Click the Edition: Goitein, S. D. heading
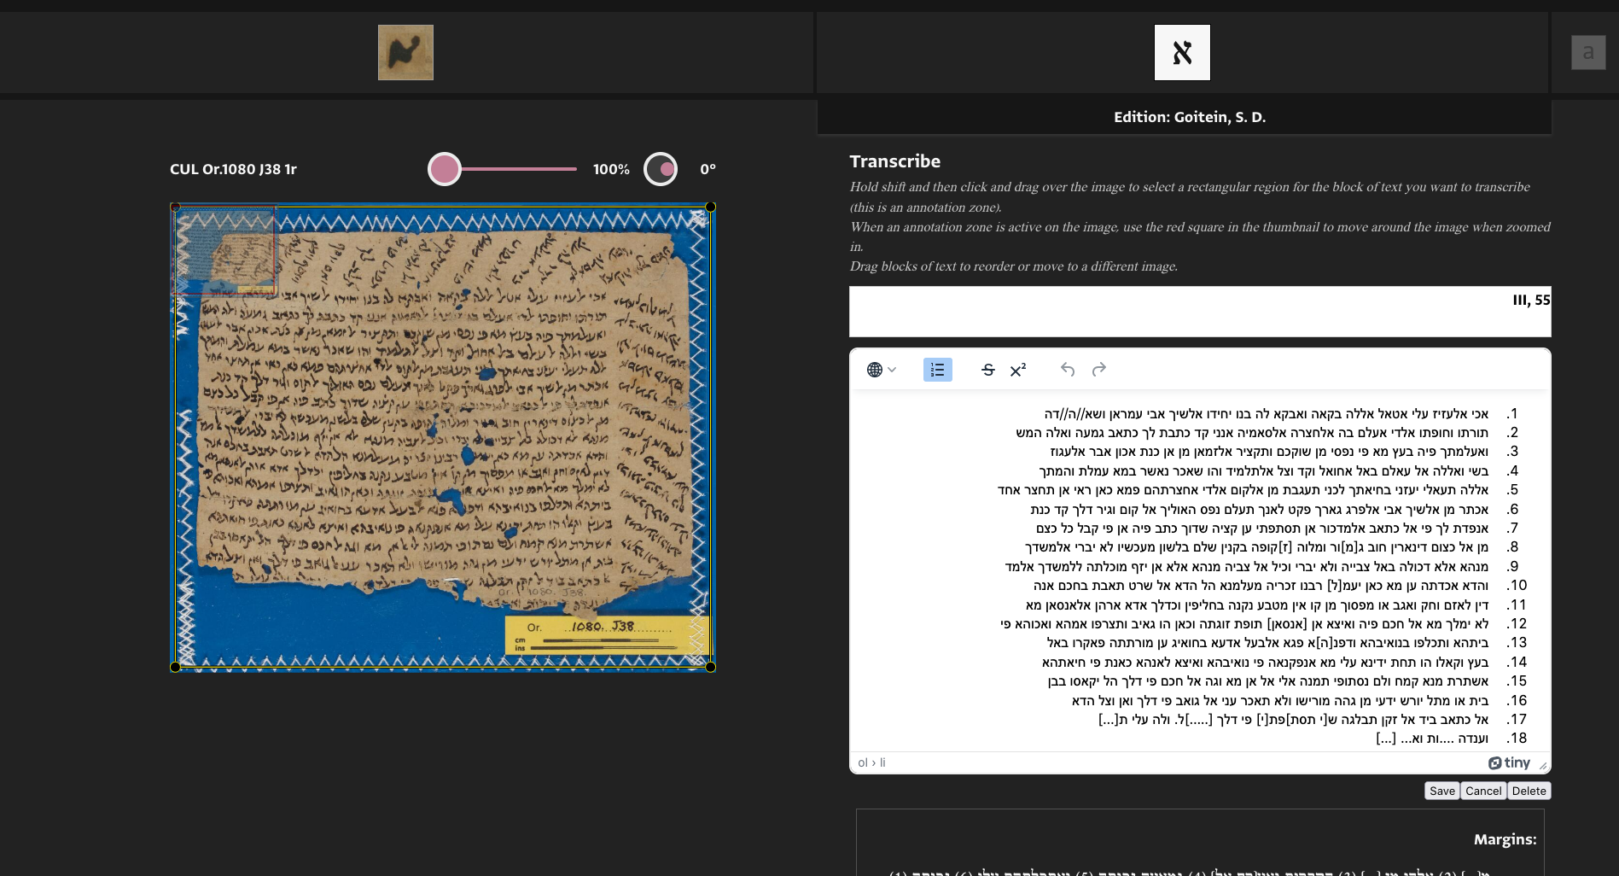 [x=1190, y=117]
